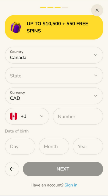The image size is (108, 196).
Task: Click the fourth inactive step progress segment
Action: 65,7
